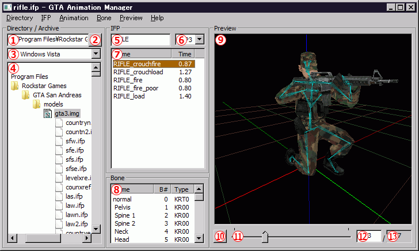
Task: Select Rockstar Games folder icon
Action: point(15,86)
